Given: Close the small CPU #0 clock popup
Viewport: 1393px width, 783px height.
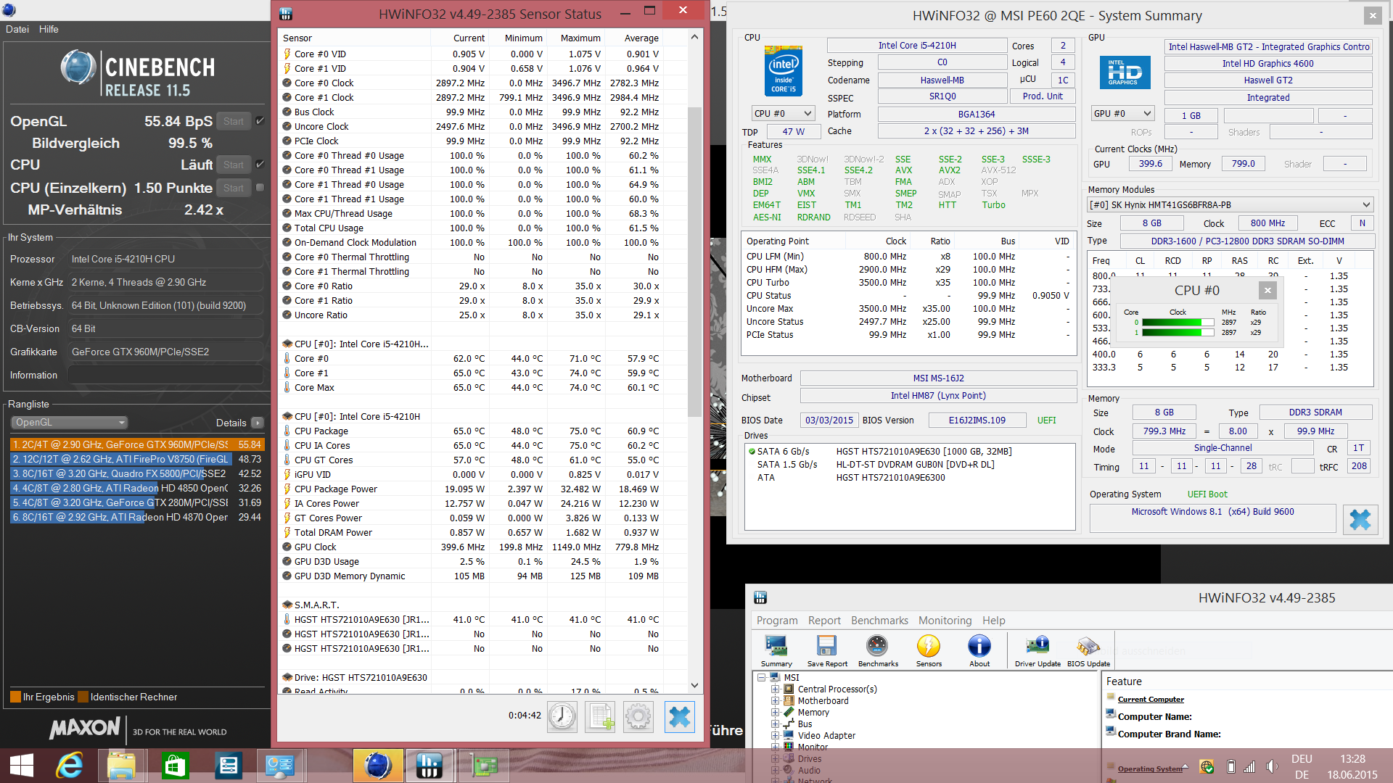Looking at the screenshot, I should (1267, 290).
